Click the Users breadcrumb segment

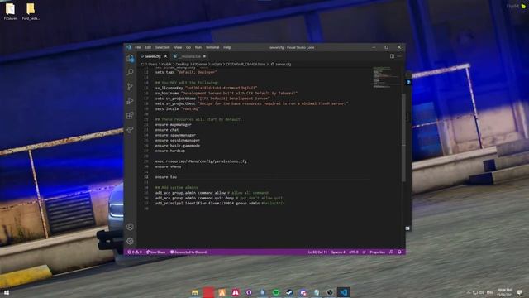tap(153, 65)
